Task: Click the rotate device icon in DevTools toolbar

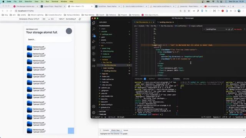Action: click(x=80, y=19)
